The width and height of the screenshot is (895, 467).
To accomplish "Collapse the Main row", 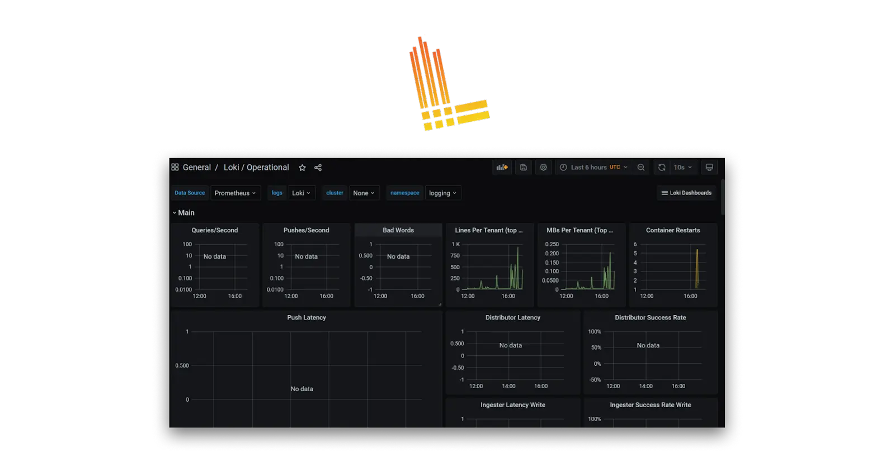I will tap(183, 213).
